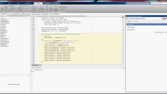Expand the Save button dropdown arrow
This screenshot has height=94, width=167.
(6, 10)
